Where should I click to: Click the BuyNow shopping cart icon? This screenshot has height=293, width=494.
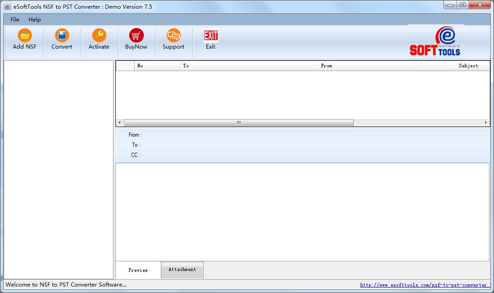point(136,40)
